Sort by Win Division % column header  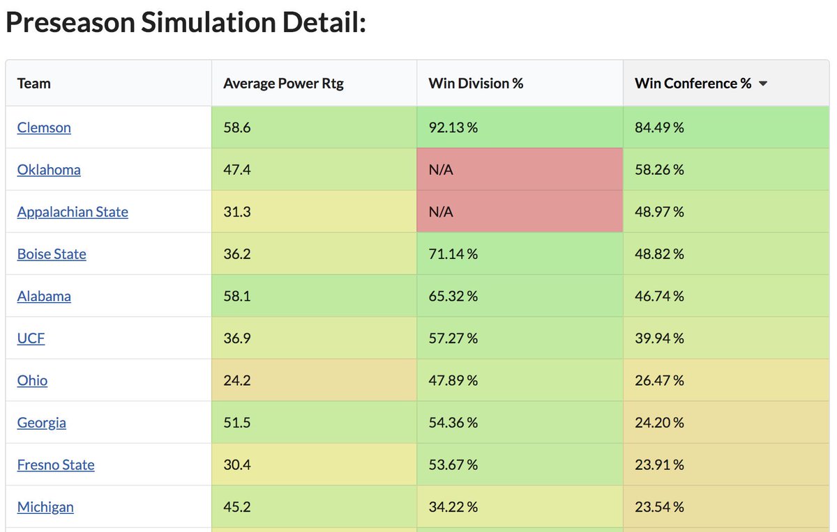click(x=520, y=84)
